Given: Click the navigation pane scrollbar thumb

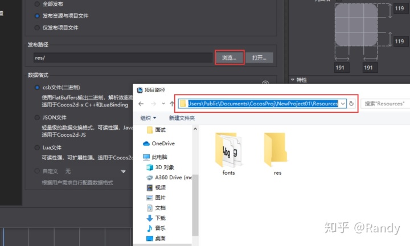Looking at the screenshot, I should pos(195,205).
